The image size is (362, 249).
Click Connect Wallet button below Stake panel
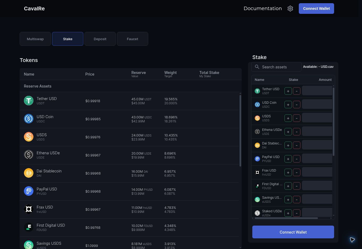coord(293,232)
